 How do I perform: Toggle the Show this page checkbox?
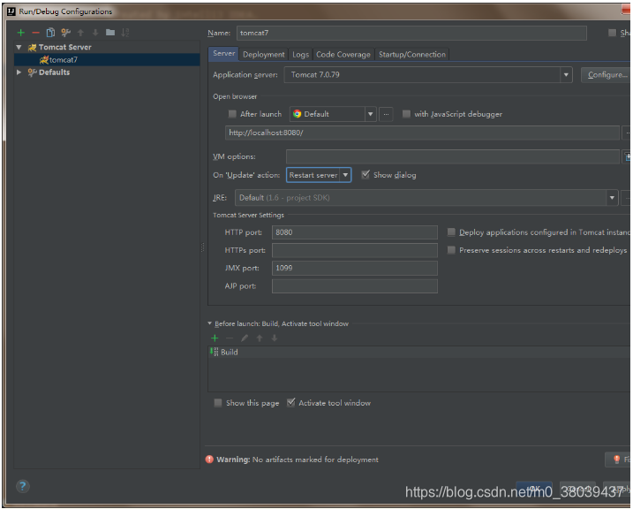pyautogui.click(x=218, y=403)
